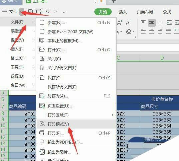179x161 pixels.
Task: Align text to top
Action: tap(143, 22)
